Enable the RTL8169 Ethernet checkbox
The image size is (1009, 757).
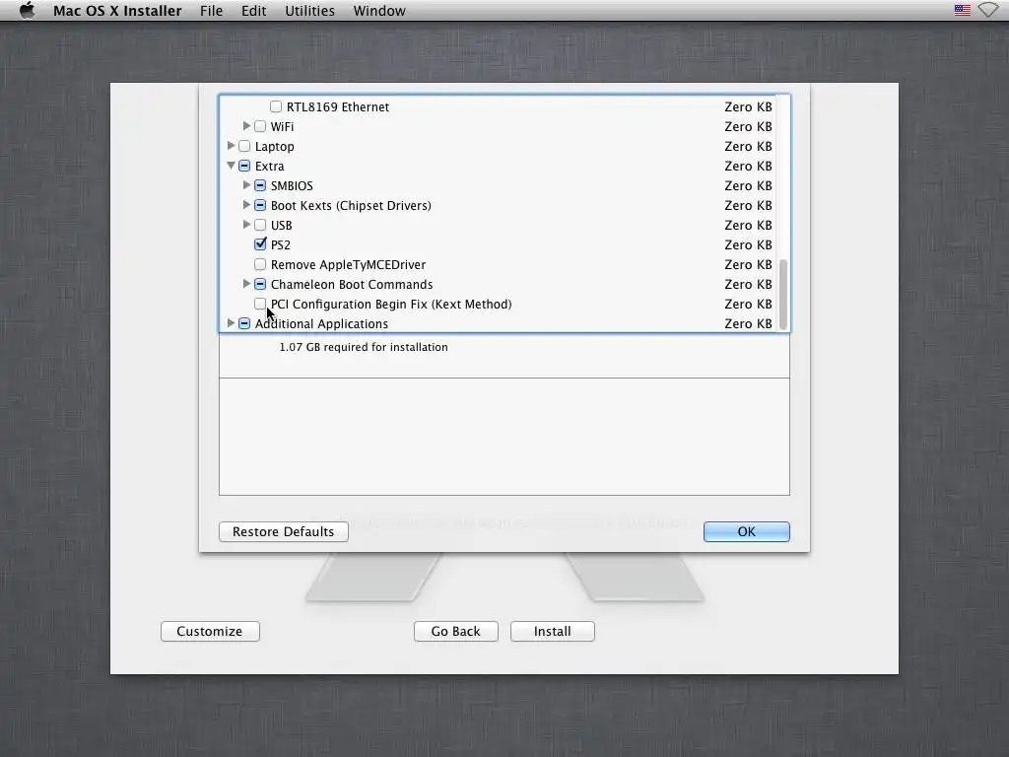coord(276,106)
